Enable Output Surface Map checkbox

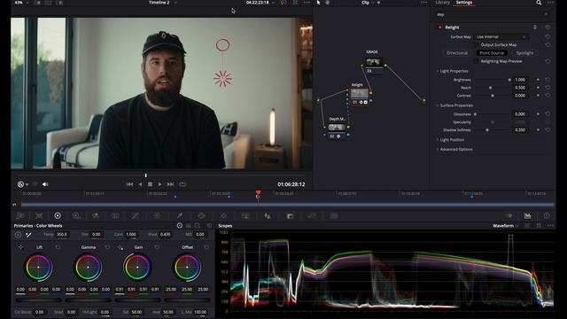476,45
